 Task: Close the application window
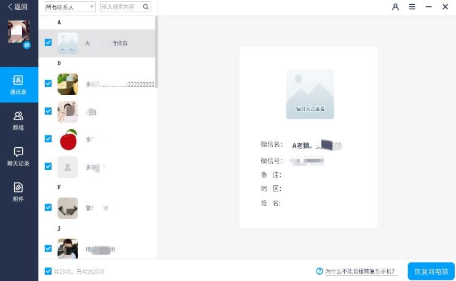coord(445,7)
